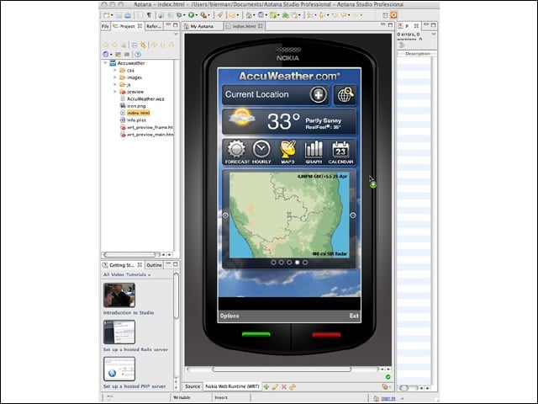Click the map previous arrow
The width and height of the screenshot is (538, 404).
tap(225, 215)
